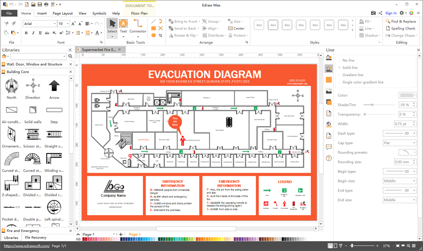423x251 pixels.
Task: Open the Cap type dropdown
Action: [x=399, y=143]
